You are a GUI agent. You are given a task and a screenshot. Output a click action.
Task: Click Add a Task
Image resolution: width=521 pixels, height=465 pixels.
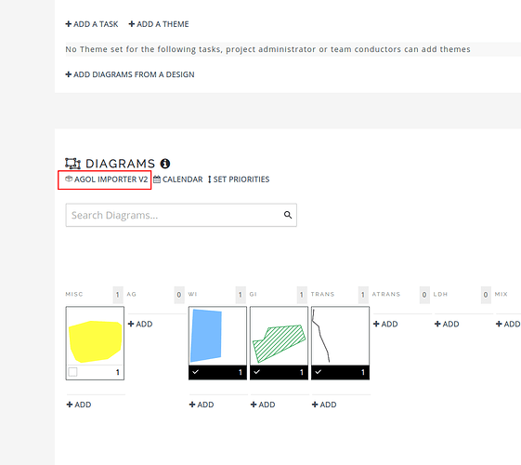pyautogui.click(x=92, y=24)
